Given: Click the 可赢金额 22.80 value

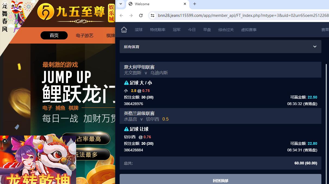Looking at the screenshot, I should (x=312, y=143).
